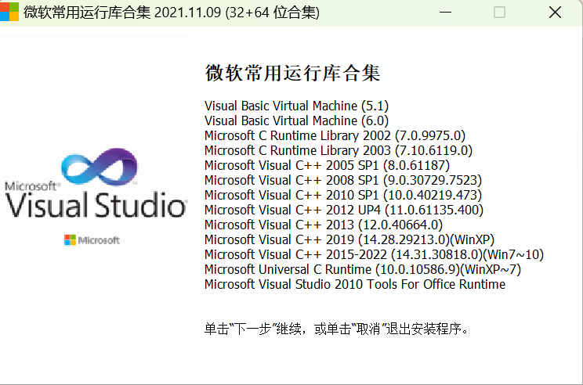Click the small Microsoft logo below Visual Studio
Screen dimensions: 583x385
point(92,240)
